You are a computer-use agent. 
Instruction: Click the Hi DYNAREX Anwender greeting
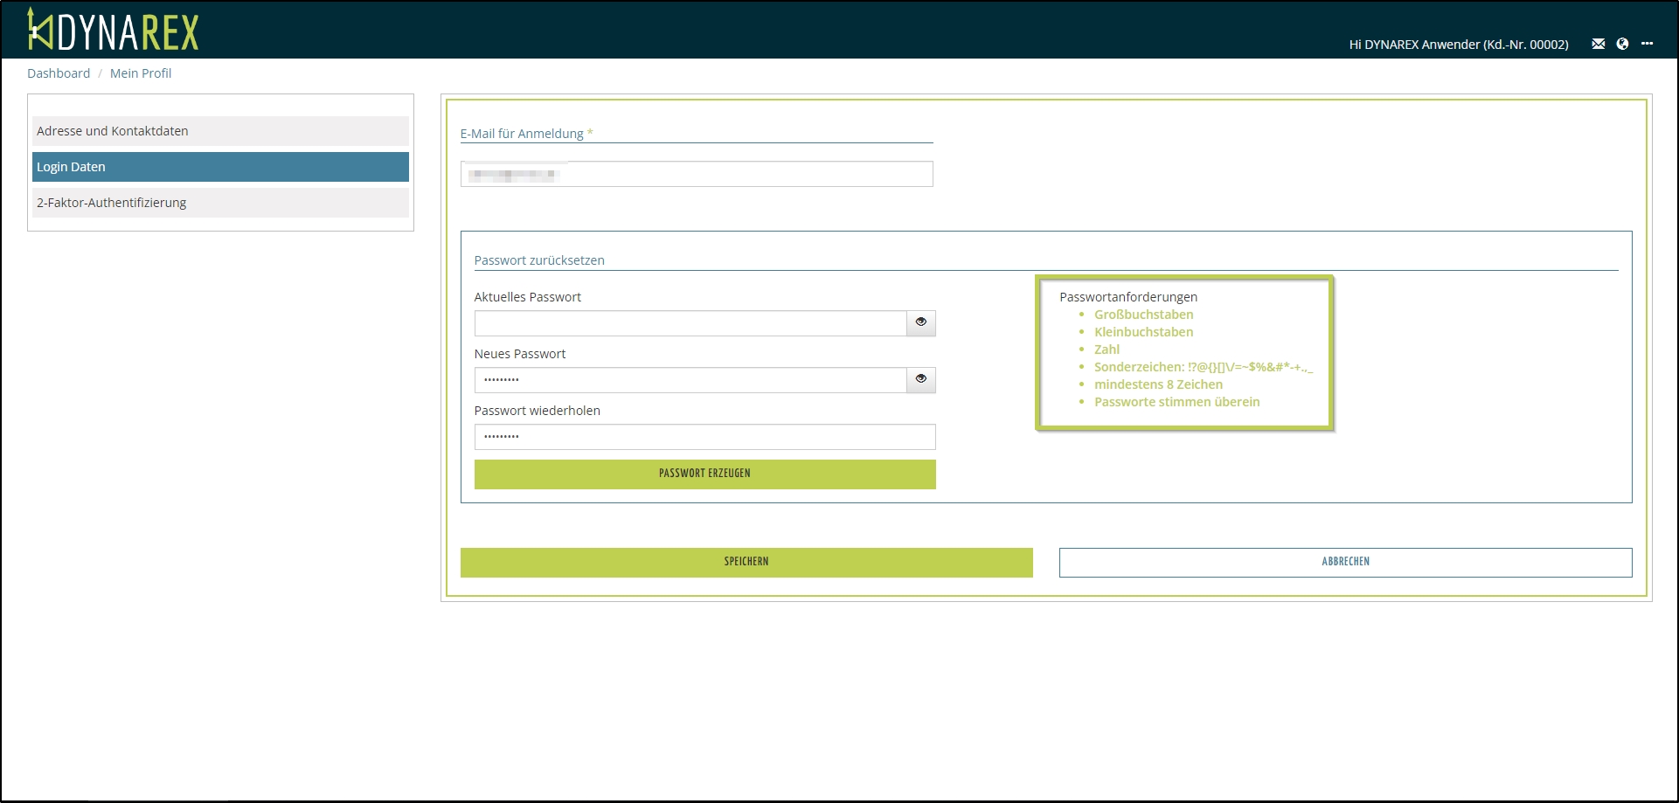point(1458,45)
